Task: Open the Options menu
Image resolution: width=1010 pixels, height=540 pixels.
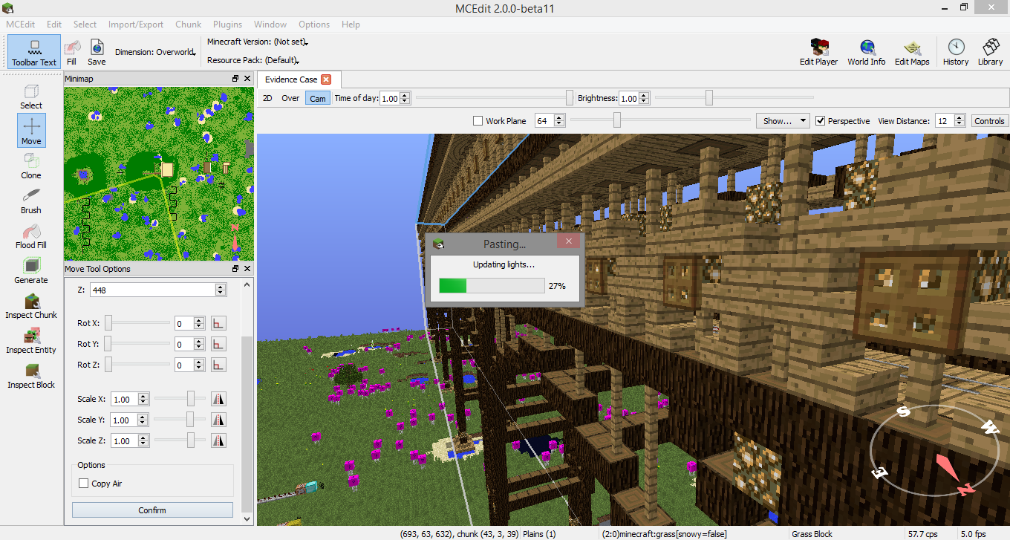Action: [x=314, y=24]
